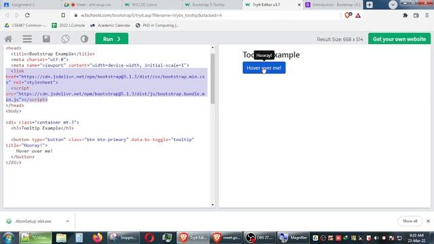Image resolution: width=434 pixels, height=244 pixels.
Task: Run the code with green Run button
Action: click(x=112, y=39)
